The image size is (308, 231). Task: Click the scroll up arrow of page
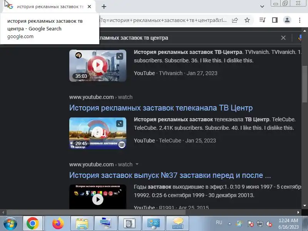305,31
